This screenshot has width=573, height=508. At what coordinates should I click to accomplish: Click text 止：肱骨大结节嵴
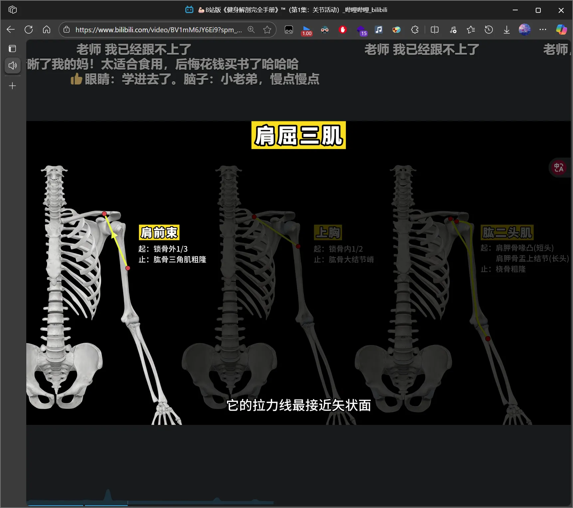tap(344, 259)
